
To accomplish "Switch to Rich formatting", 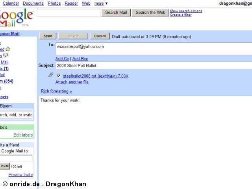I will [56, 91].
